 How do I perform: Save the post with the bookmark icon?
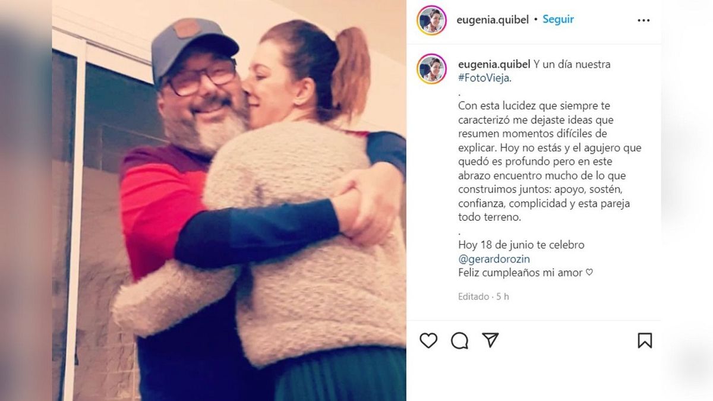click(x=645, y=340)
